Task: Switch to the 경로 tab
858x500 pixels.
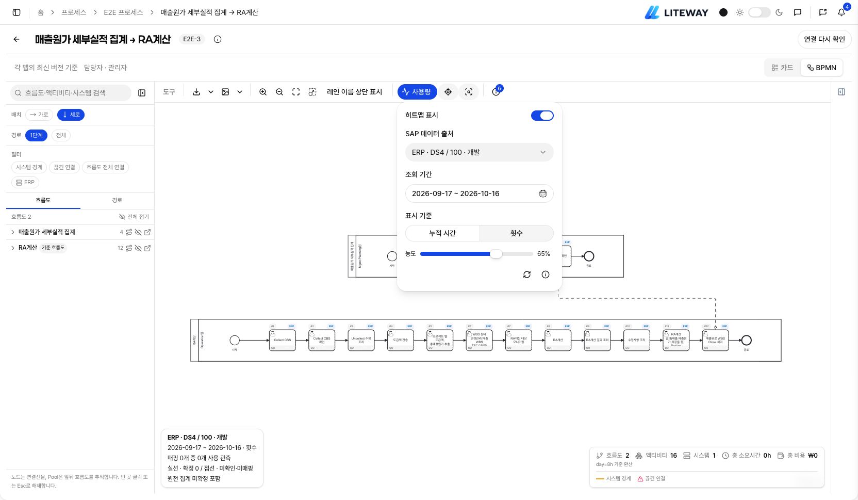Action: [117, 200]
